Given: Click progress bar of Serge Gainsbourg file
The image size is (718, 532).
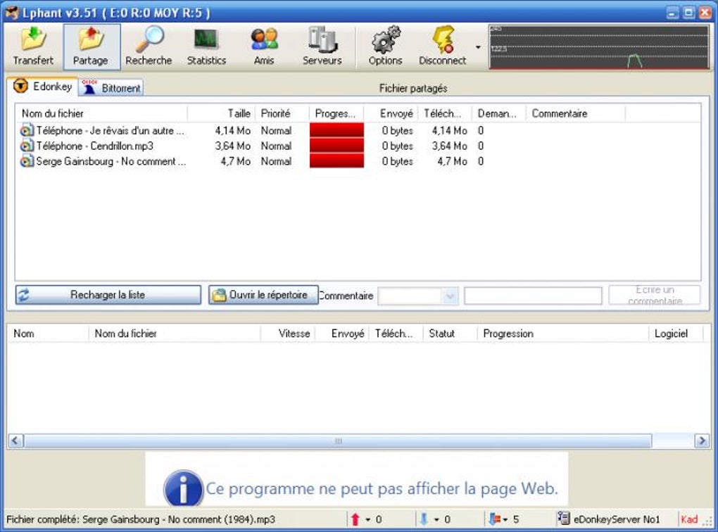Looking at the screenshot, I should point(336,161).
